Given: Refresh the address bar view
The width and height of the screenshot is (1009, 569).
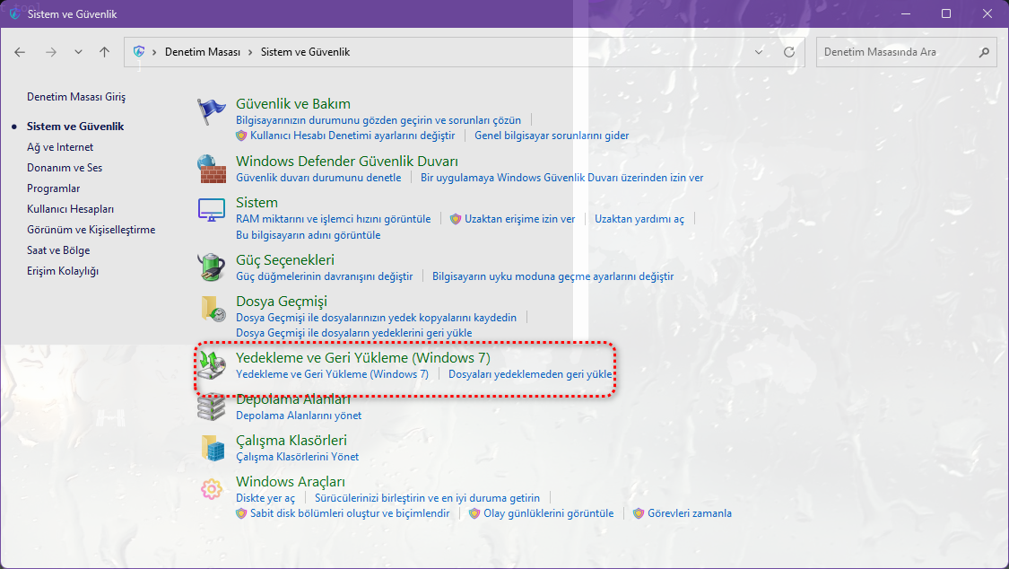Looking at the screenshot, I should tap(789, 52).
